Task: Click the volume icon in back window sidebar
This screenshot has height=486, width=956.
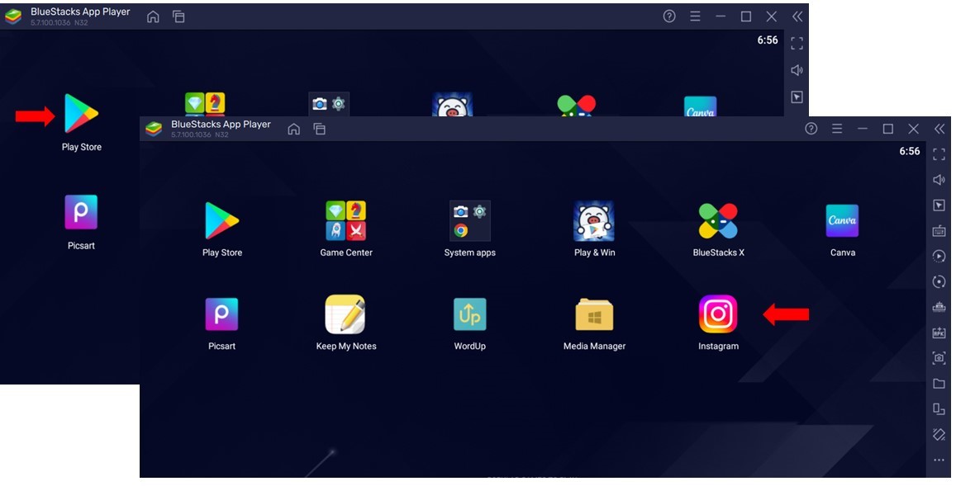Action: (x=797, y=70)
